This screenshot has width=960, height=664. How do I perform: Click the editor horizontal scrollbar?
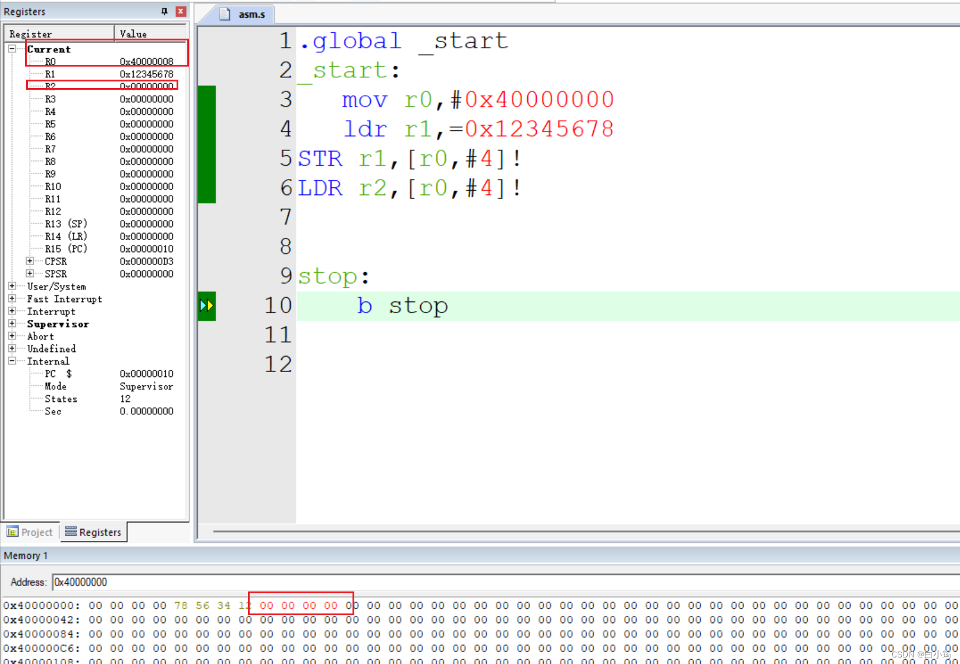586,531
